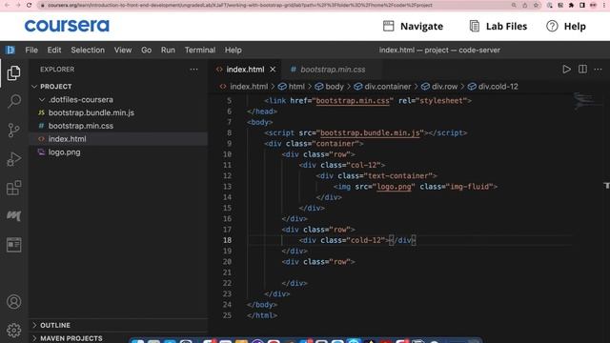Open the Extensions view
This screenshot has width=610, height=343.
[x=13, y=188]
